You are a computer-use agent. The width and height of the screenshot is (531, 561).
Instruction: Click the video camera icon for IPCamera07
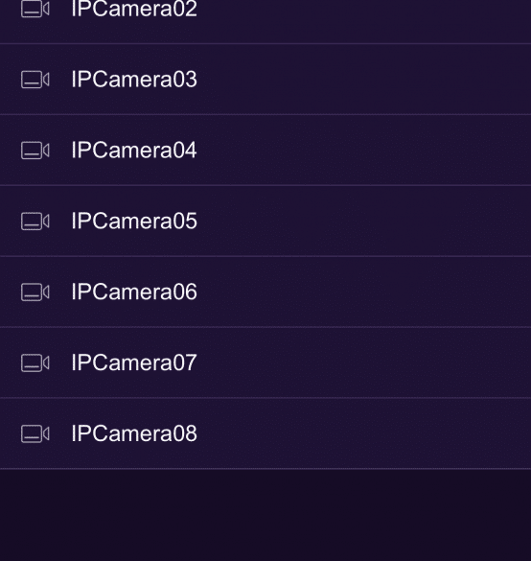35,362
